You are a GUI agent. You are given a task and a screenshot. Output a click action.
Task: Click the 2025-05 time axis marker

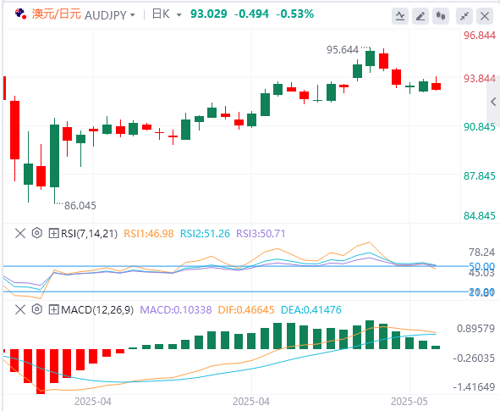[x=409, y=402]
